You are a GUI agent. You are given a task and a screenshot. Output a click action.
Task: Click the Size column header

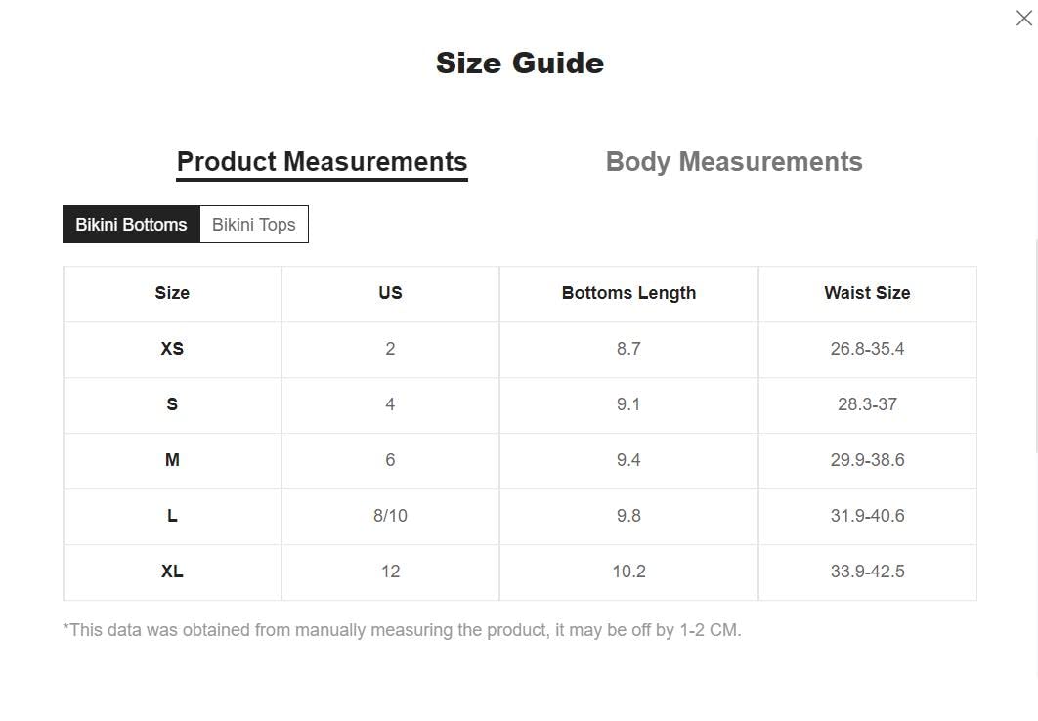172,293
